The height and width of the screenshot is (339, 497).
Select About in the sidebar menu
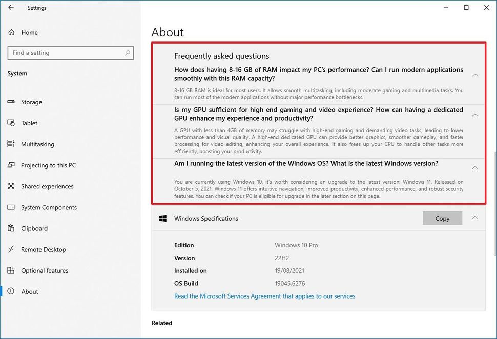pos(30,291)
